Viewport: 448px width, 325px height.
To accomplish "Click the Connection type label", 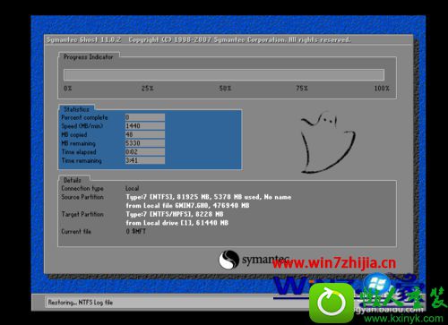I will (82, 188).
